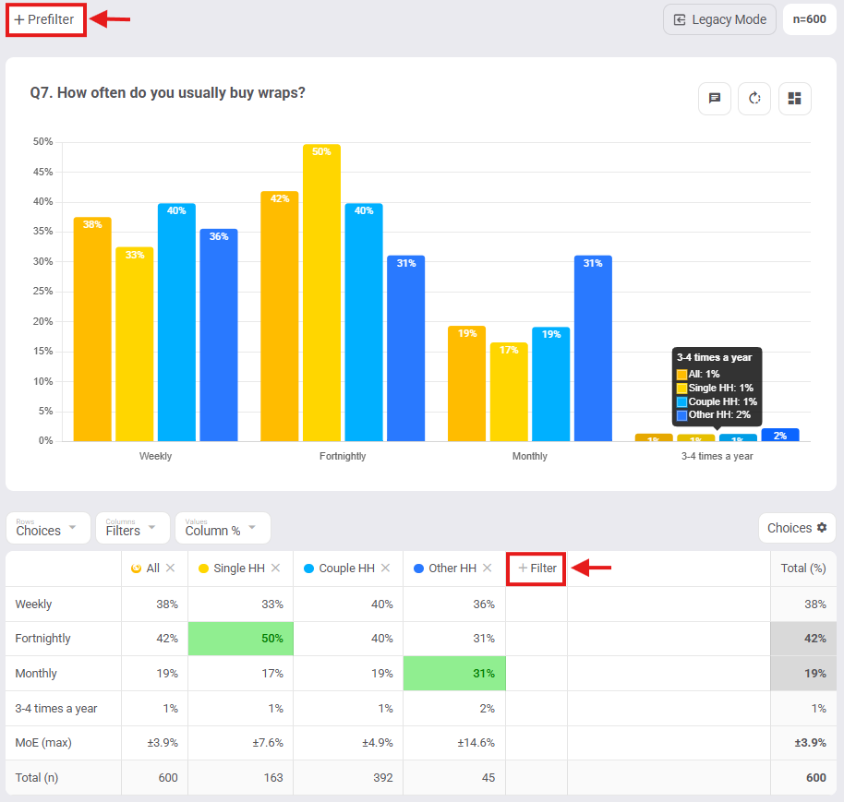Open the Columns Filters dropdown
The width and height of the screenshot is (844, 802).
[132, 528]
